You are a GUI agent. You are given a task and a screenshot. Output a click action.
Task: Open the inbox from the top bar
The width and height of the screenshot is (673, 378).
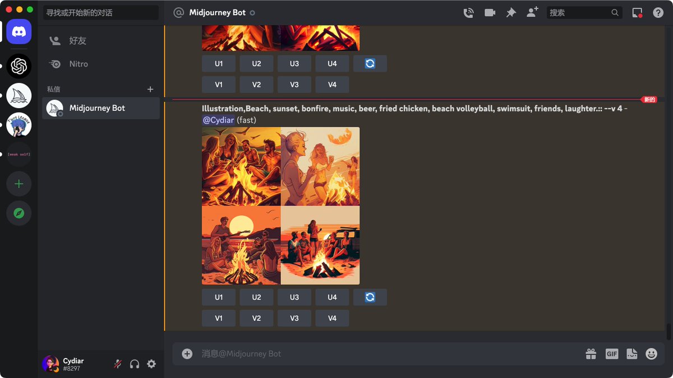click(x=637, y=12)
